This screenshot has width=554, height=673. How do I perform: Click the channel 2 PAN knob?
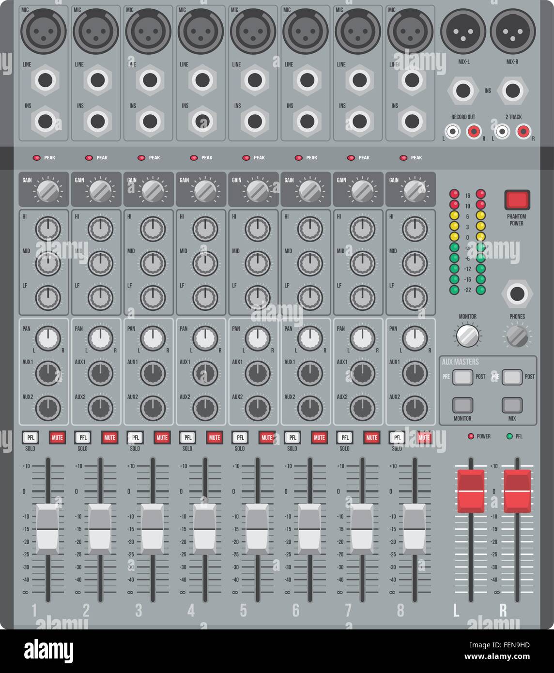(x=101, y=338)
